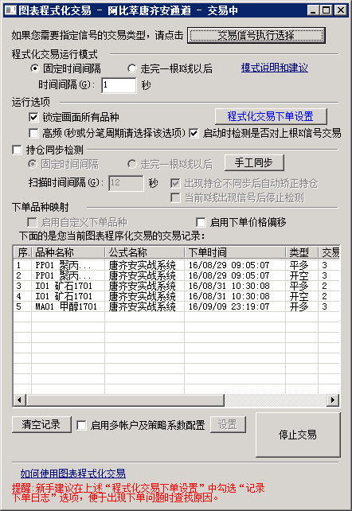The image size is (352, 511).
Task: Sort by 类型 column header
Action: 302,252
